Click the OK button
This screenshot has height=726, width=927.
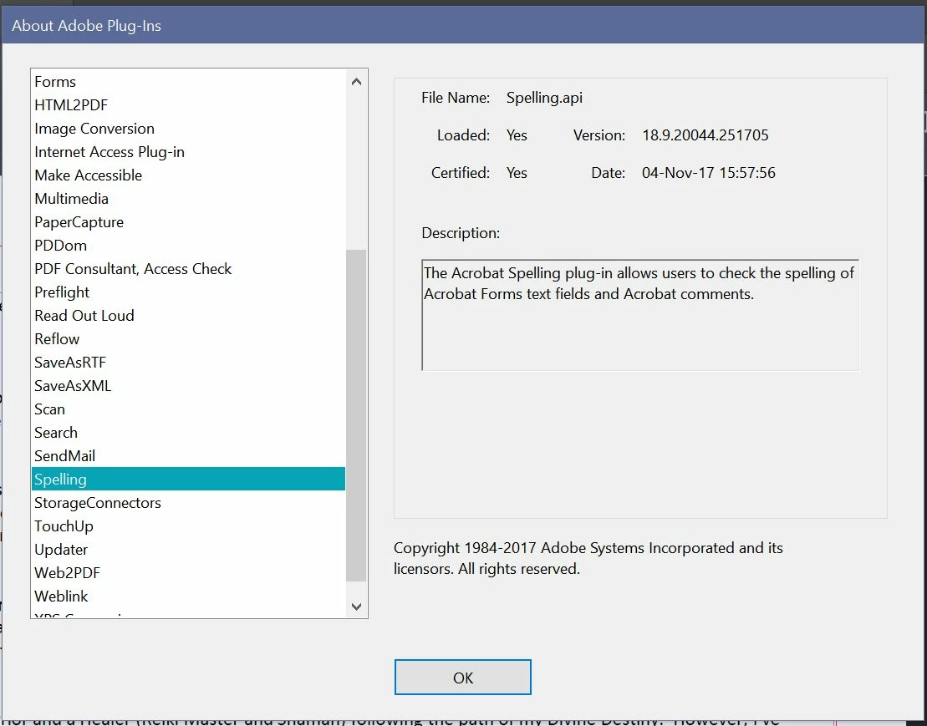tap(462, 677)
